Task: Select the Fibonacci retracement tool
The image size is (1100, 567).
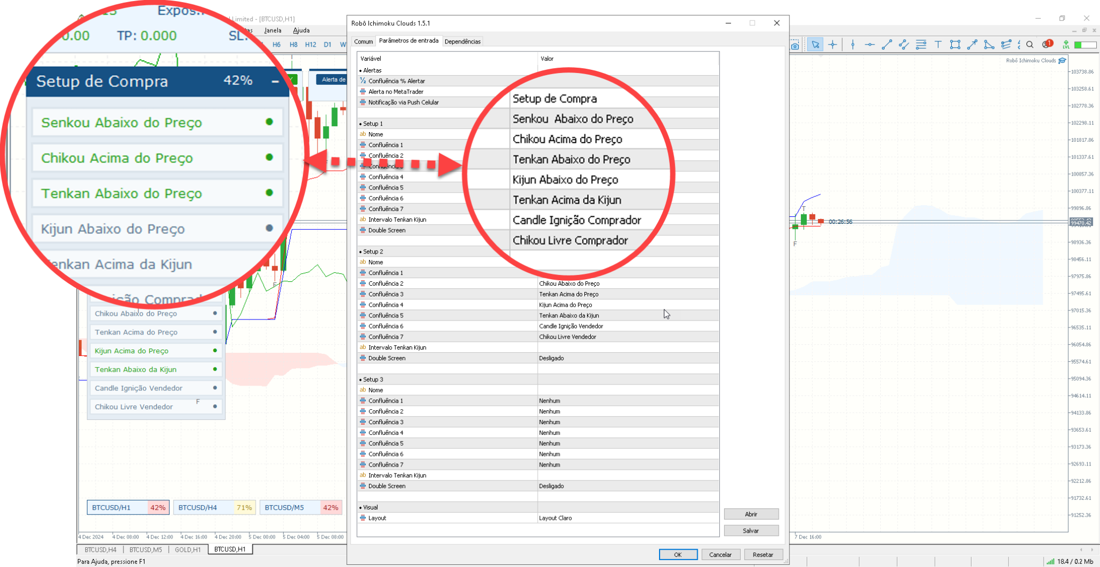Action: click(x=921, y=45)
